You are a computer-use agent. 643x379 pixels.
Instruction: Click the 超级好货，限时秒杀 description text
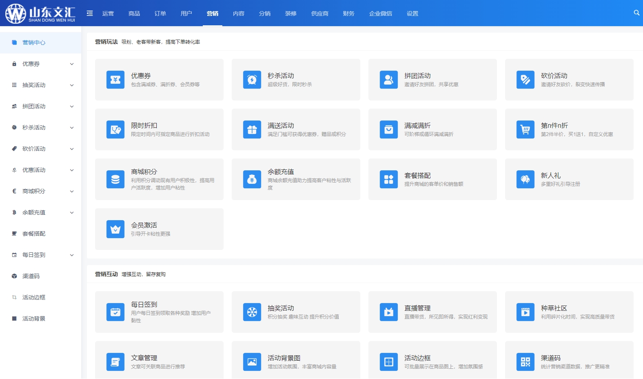click(x=290, y=85)
